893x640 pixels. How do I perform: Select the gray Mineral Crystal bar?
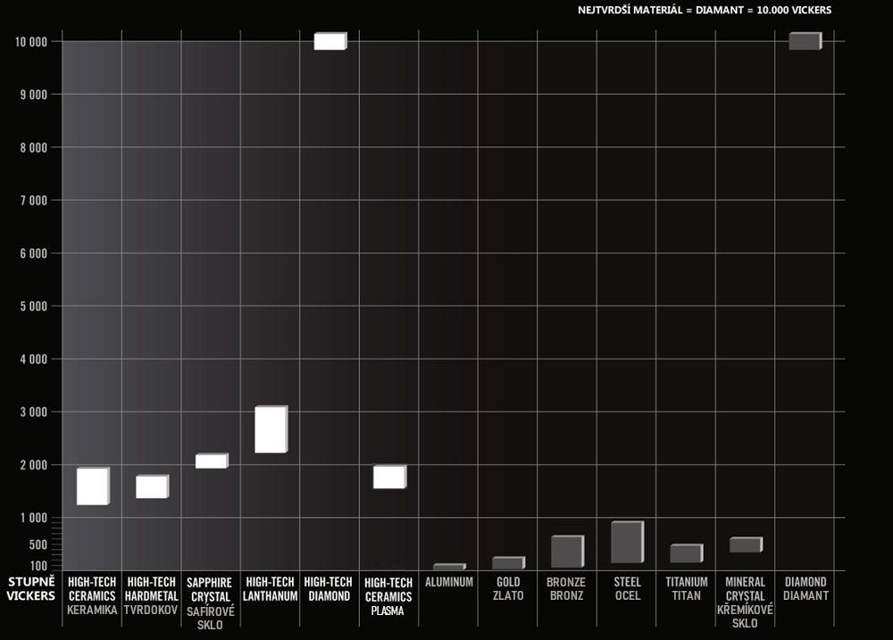pyautogui.click(x=745, y=544)
